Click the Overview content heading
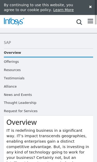Screen dimensions: 97x162 (x=22, y=122)
